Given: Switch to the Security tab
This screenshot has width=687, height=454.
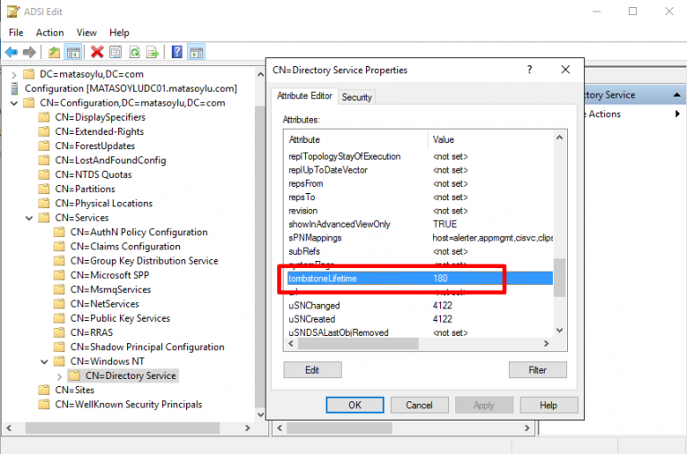Looking at the screenshot, I should (357, 97).
